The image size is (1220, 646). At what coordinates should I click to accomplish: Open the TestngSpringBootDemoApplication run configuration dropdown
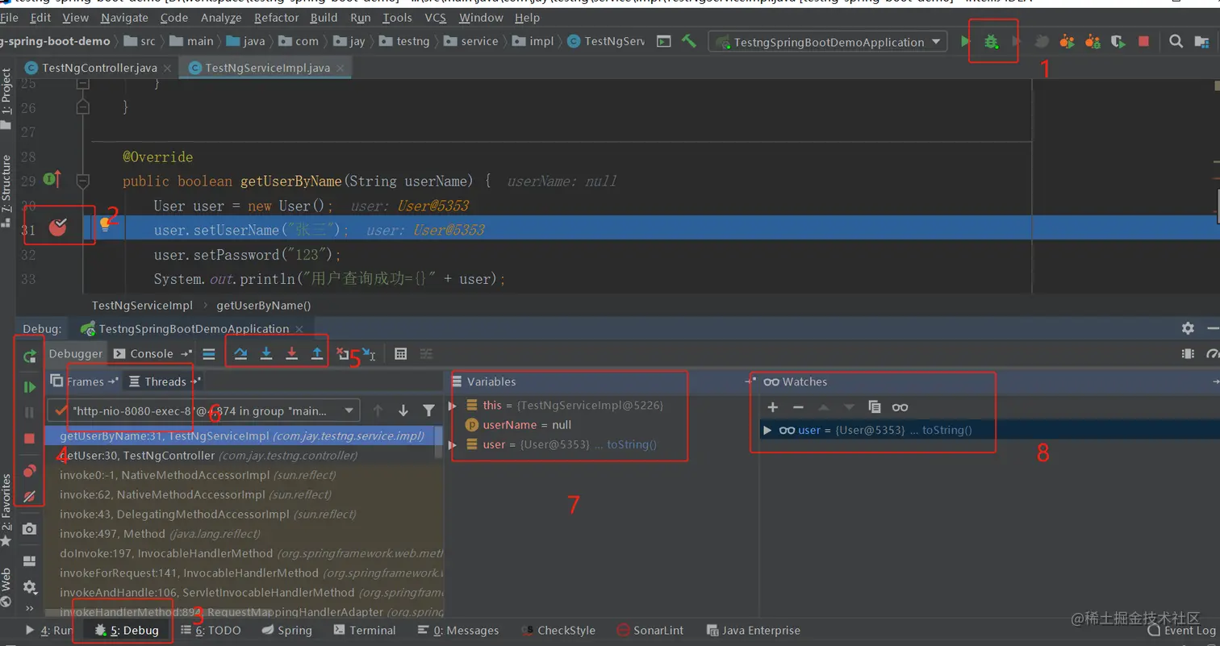829,42
